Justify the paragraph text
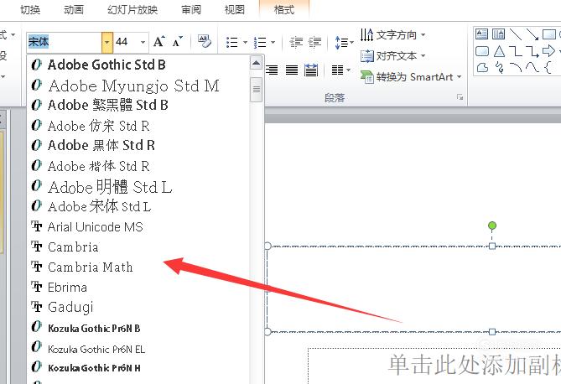Image resolution: width=561 pixels, height=384 pixels. click(292, 70)
